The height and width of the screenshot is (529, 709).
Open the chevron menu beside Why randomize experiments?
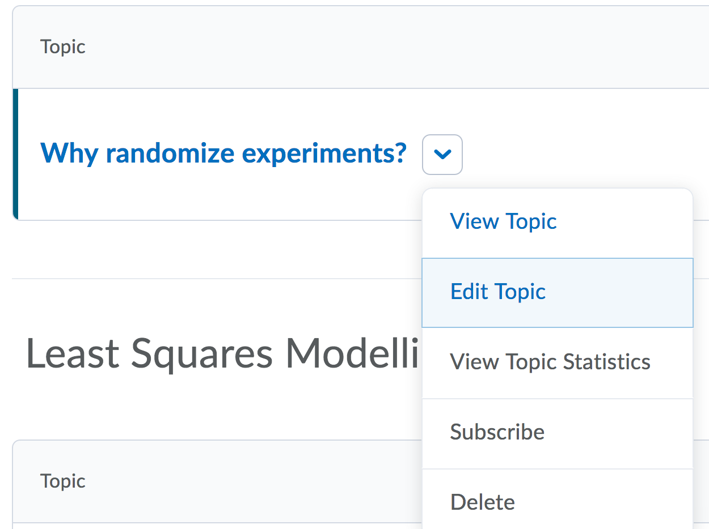[442, 154]
